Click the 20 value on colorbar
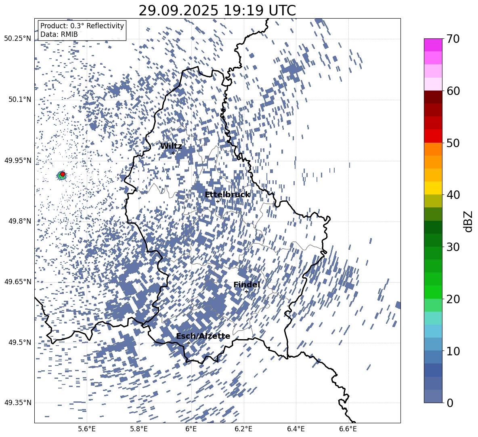478x437 pixels. coord(453,299)
